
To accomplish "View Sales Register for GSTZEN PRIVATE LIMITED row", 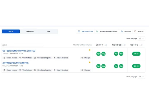I will pos(43,70).
